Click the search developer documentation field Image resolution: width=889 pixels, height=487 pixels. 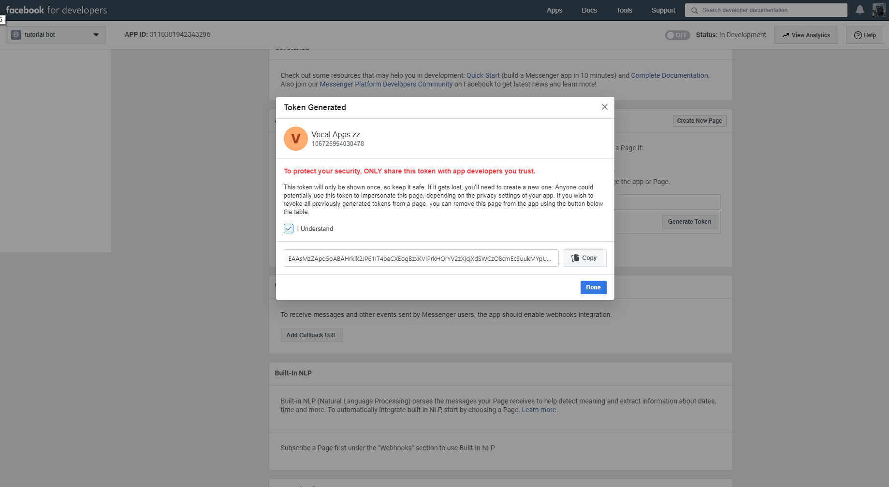(766, 10)
